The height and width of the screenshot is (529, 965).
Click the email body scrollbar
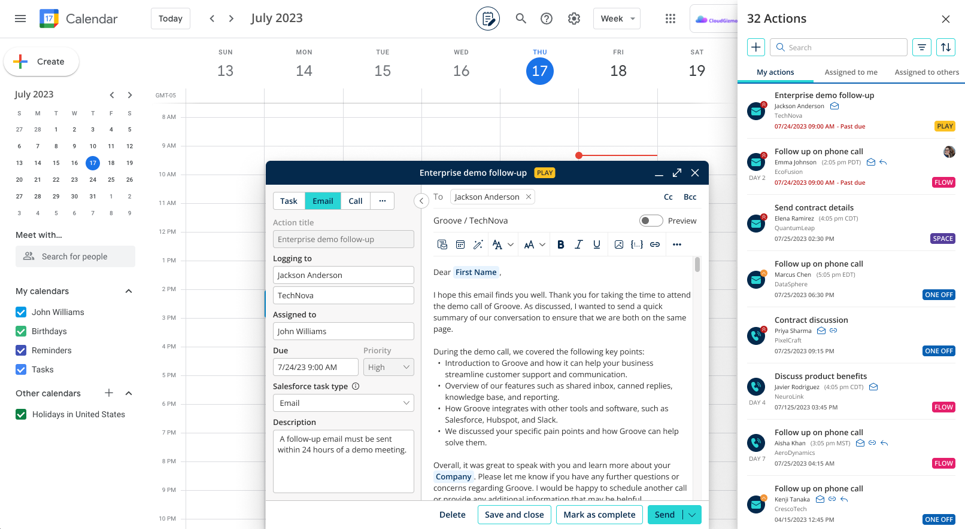[697, 265]
